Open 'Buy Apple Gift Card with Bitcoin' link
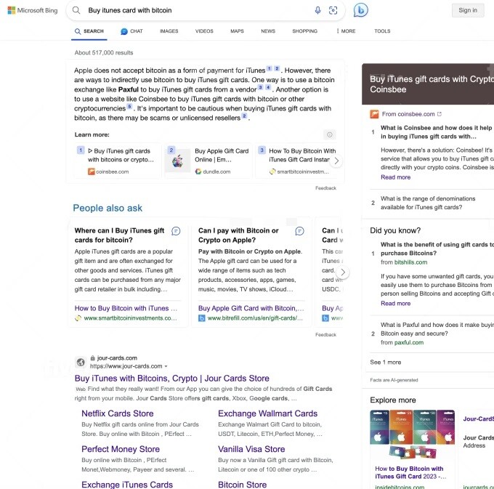Image resolution: width=494 pixels, height=489 pixels. pyautogui.click(x=251, y=308)
